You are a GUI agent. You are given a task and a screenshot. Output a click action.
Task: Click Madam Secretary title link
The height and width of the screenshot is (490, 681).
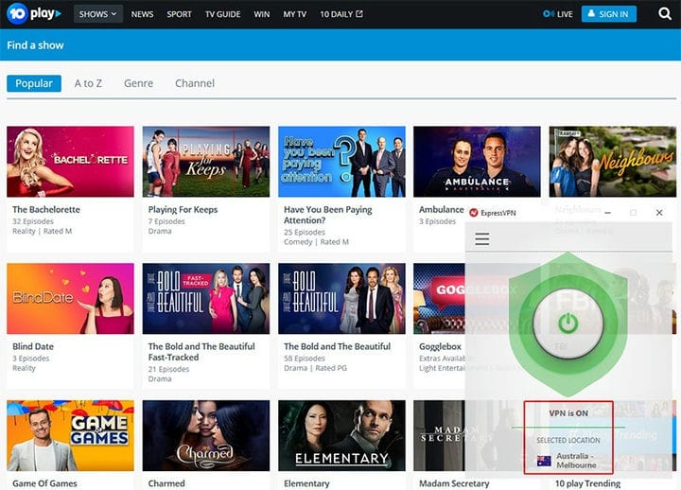[454, 483]
